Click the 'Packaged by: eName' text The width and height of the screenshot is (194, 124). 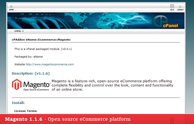coord(28,57)
